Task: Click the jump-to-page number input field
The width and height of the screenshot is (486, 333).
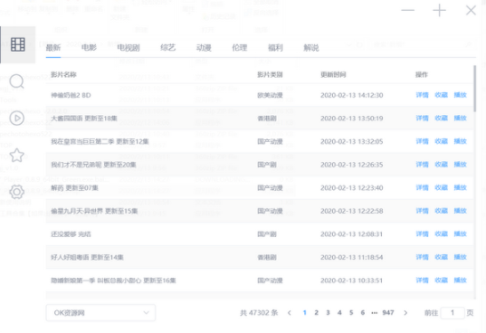Action: (x=453, y=313)
